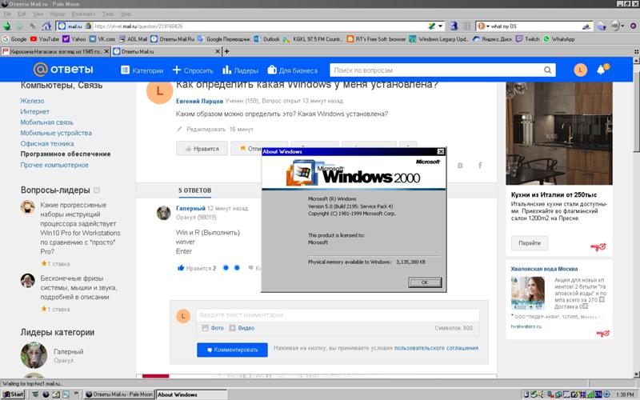Open the Yahoo bookmark
640x400 pixels.
(74, 38)
